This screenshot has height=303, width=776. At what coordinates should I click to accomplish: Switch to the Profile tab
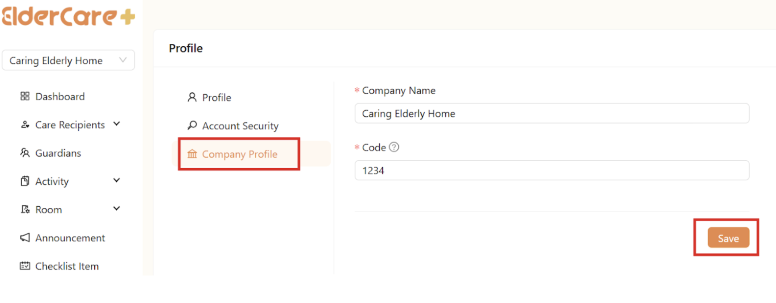click(x=216, y=97)
